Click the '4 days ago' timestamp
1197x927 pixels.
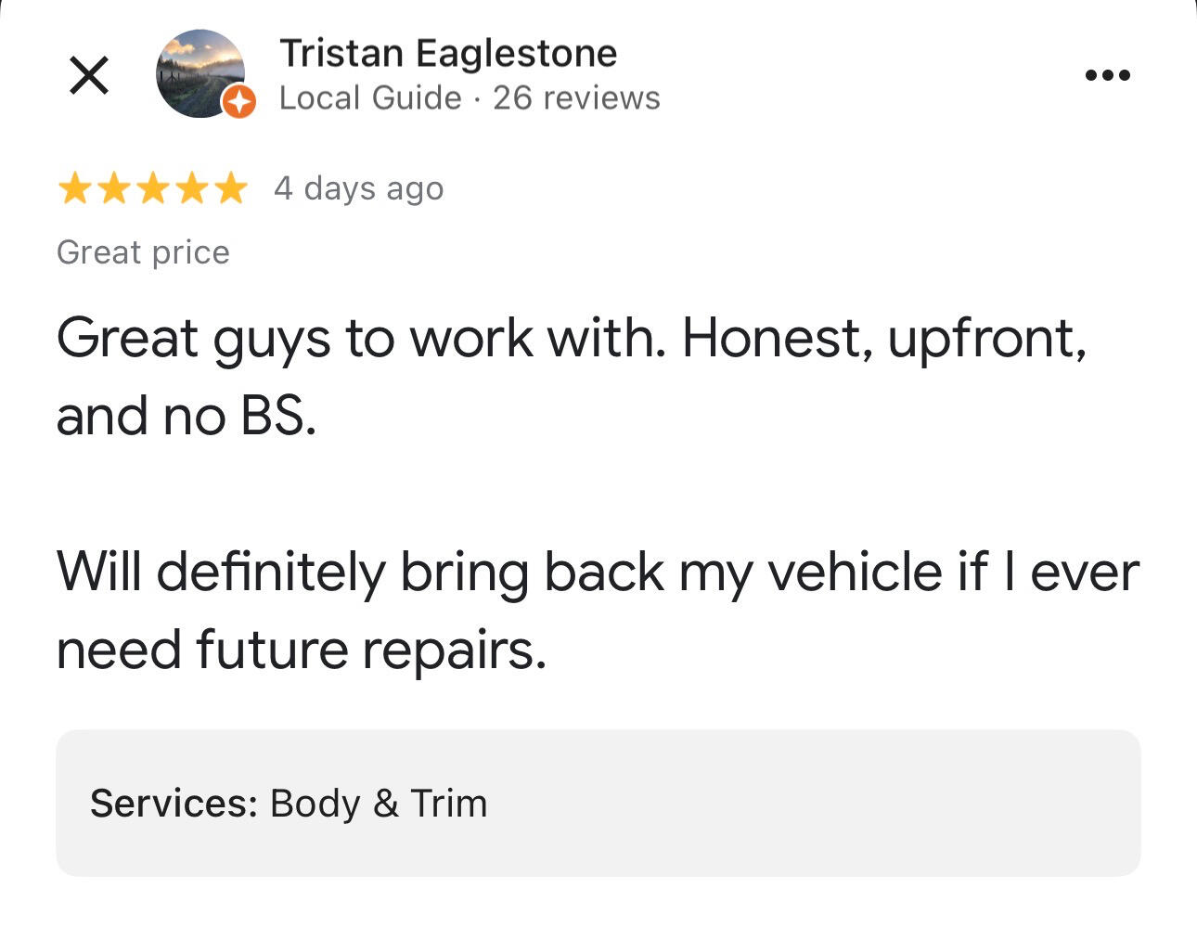pyautogui.click(x=359, y=188)
